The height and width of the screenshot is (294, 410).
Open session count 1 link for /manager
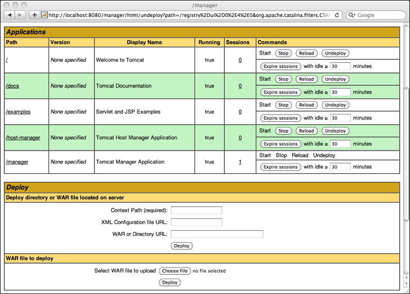click(240, 162)
